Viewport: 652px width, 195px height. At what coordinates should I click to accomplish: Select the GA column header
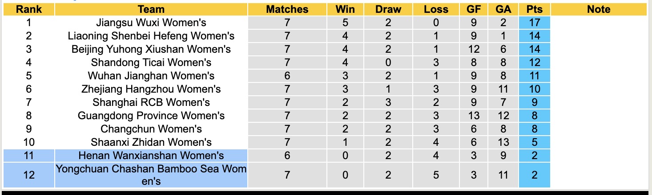(503, 9)
